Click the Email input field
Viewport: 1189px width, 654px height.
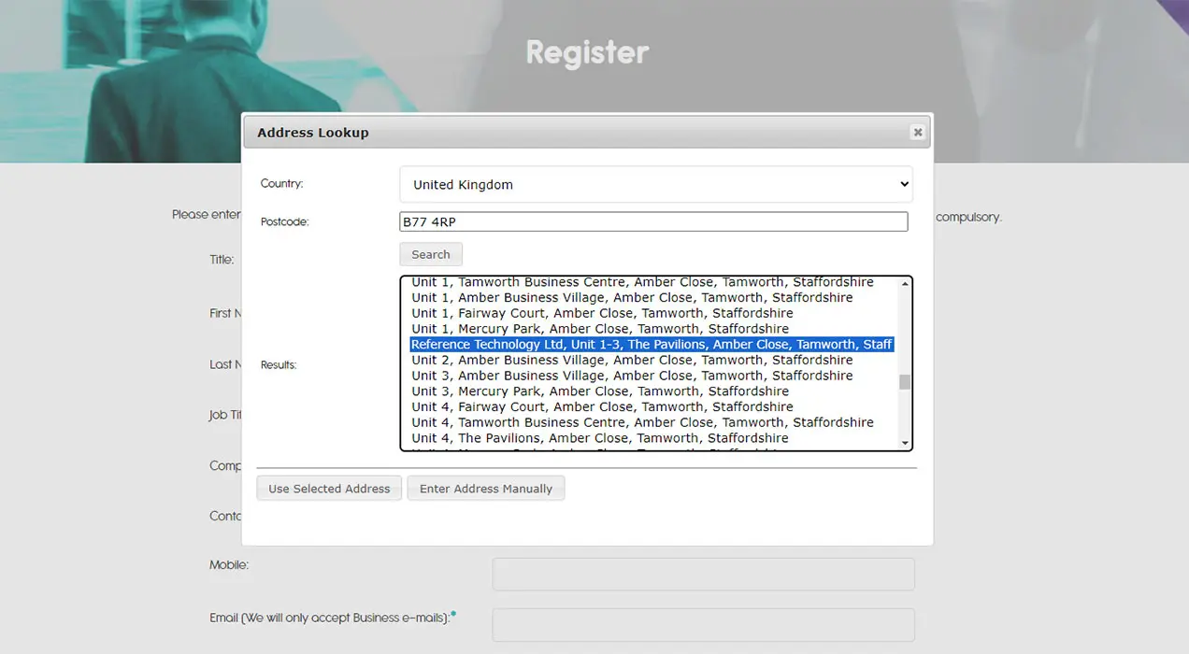[702, 624]
